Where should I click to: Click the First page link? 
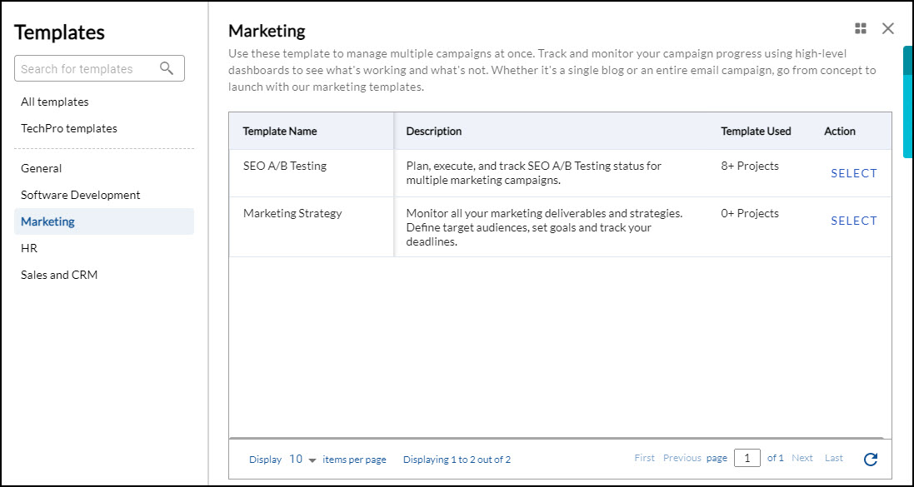pos(644,458)
